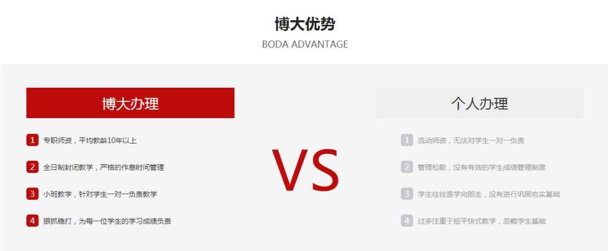Viewport: 608px width, 251px height.
Task: Click text 小班教学，针对学生一对一负责教学
Action: [100, 194]
